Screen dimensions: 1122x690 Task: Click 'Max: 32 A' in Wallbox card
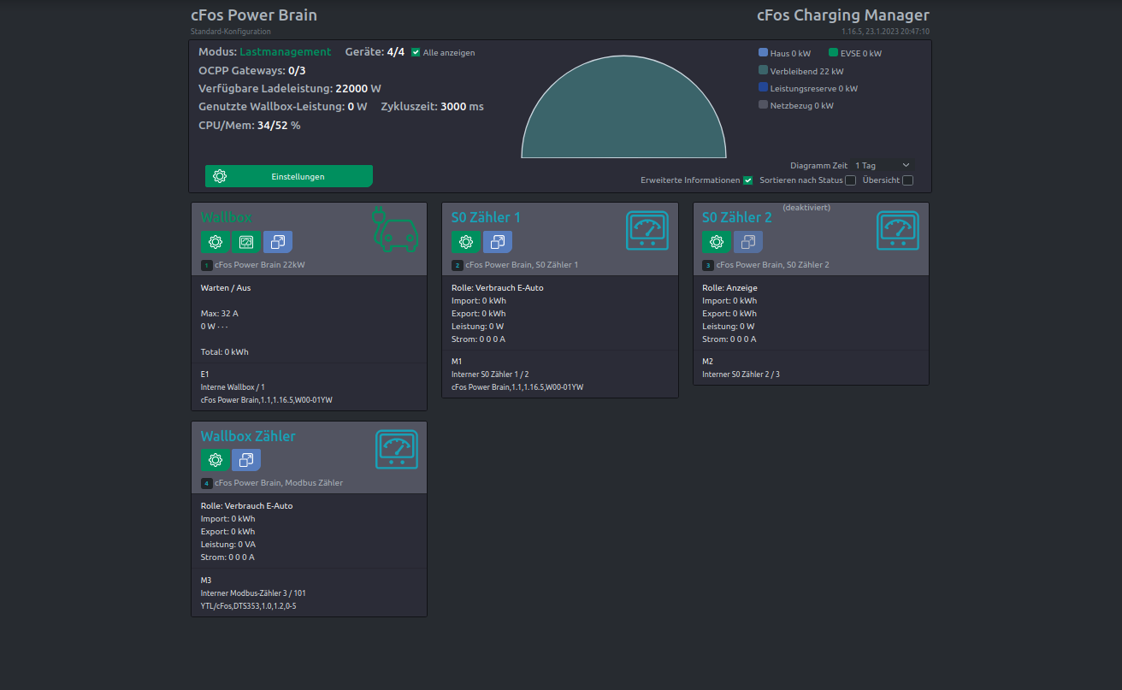point(220,314)
